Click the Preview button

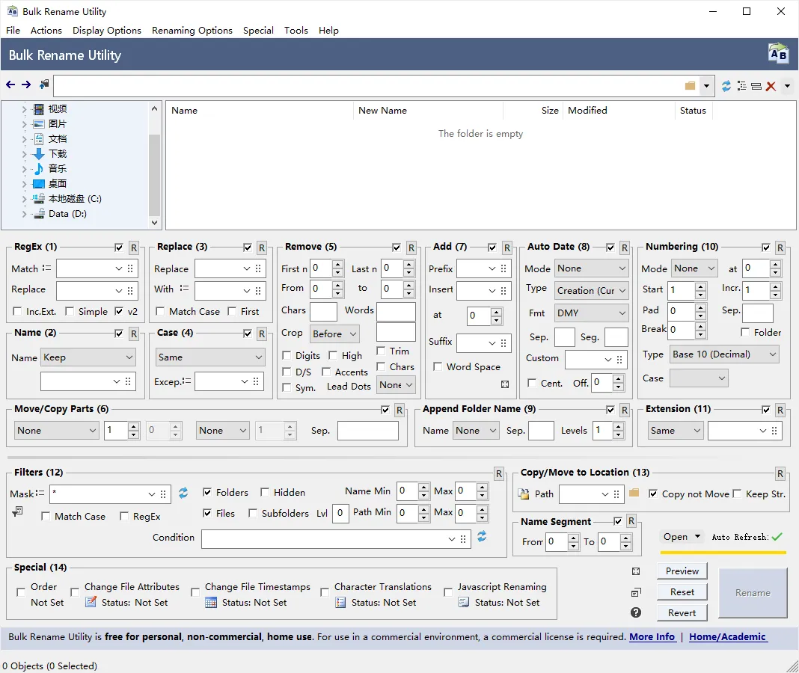click(682, 571)
